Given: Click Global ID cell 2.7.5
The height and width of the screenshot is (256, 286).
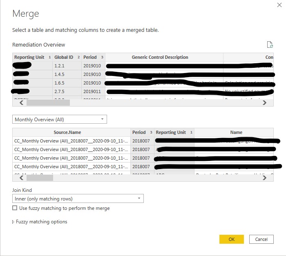Looking at the screenshot, I should click(67, 91).
